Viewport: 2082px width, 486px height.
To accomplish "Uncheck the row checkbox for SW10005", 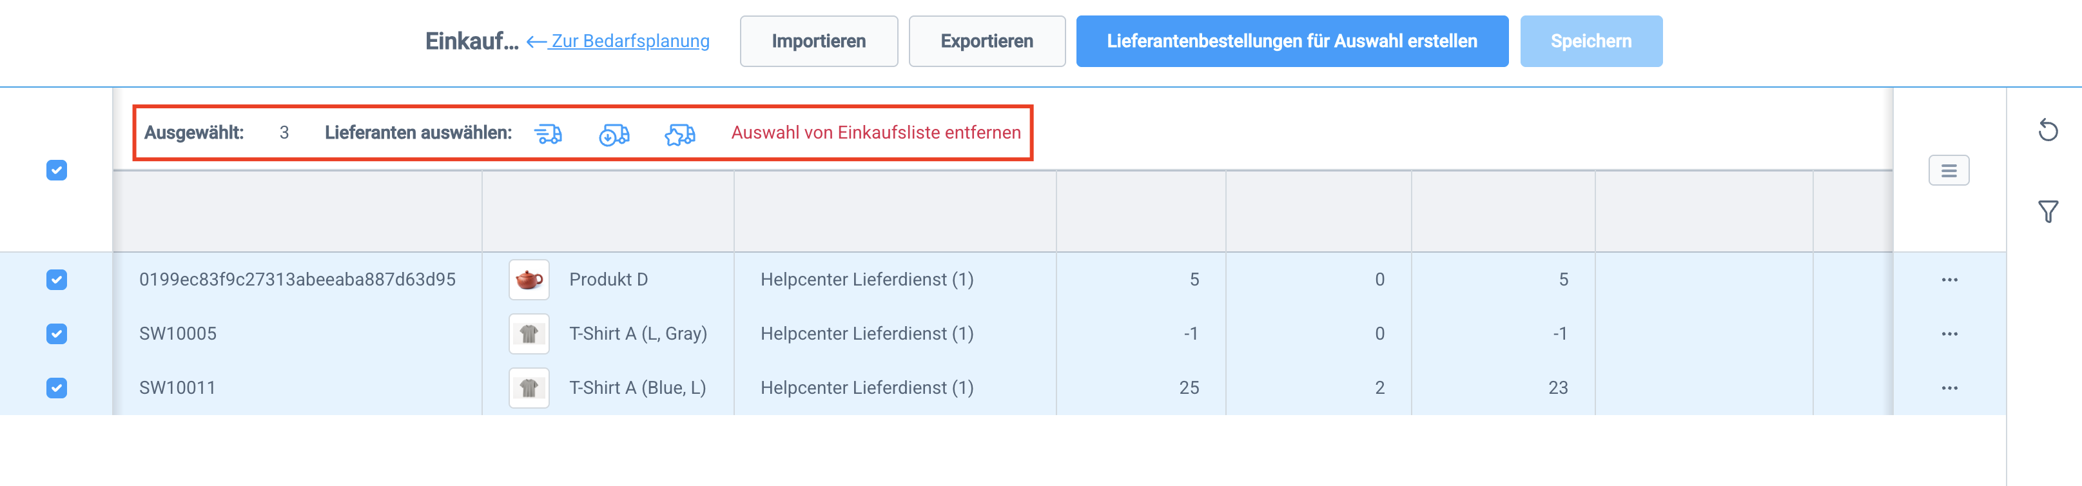I will tap(55, 333).
